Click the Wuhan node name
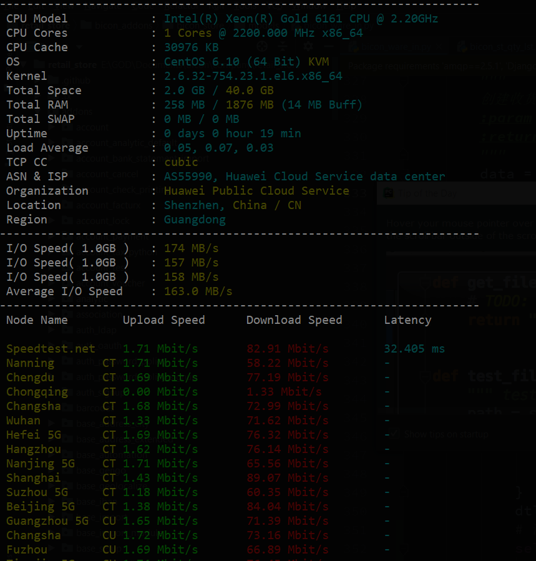Viewport: 536px width, 561px height. (x=23, y=421)
